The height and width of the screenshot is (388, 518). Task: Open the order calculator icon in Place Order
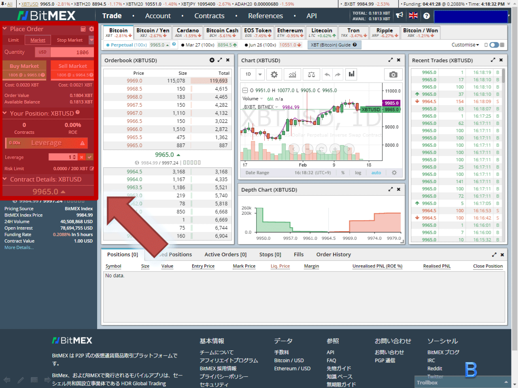tap(83, 29)
